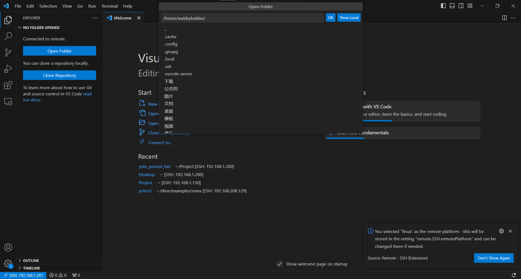
Task: Open notification settings gear icon
Action: pos(501,231)
